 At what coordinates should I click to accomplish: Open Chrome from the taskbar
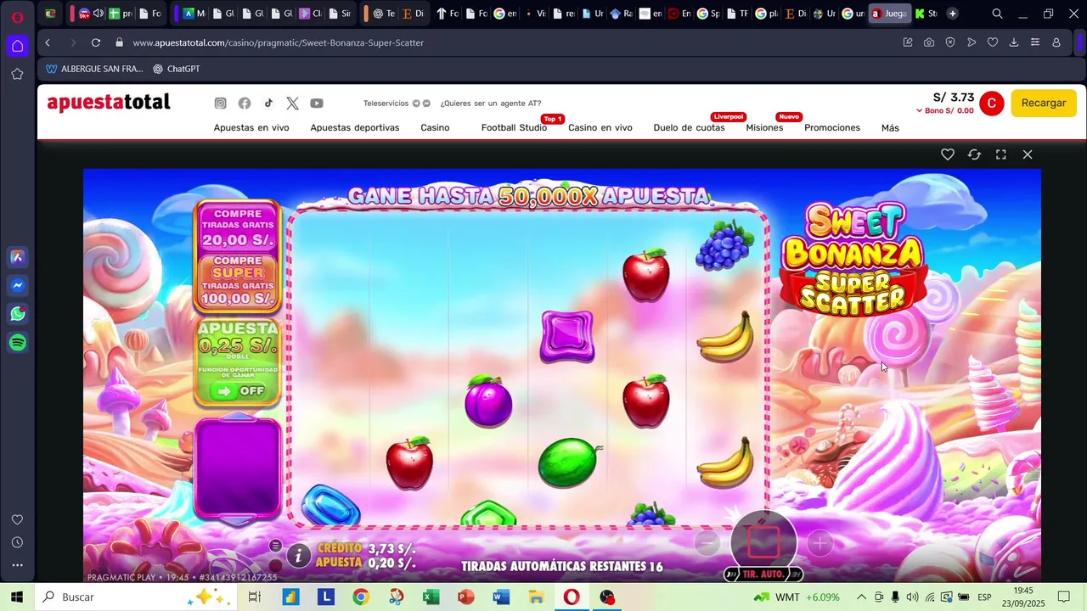(x=361, y=597)
